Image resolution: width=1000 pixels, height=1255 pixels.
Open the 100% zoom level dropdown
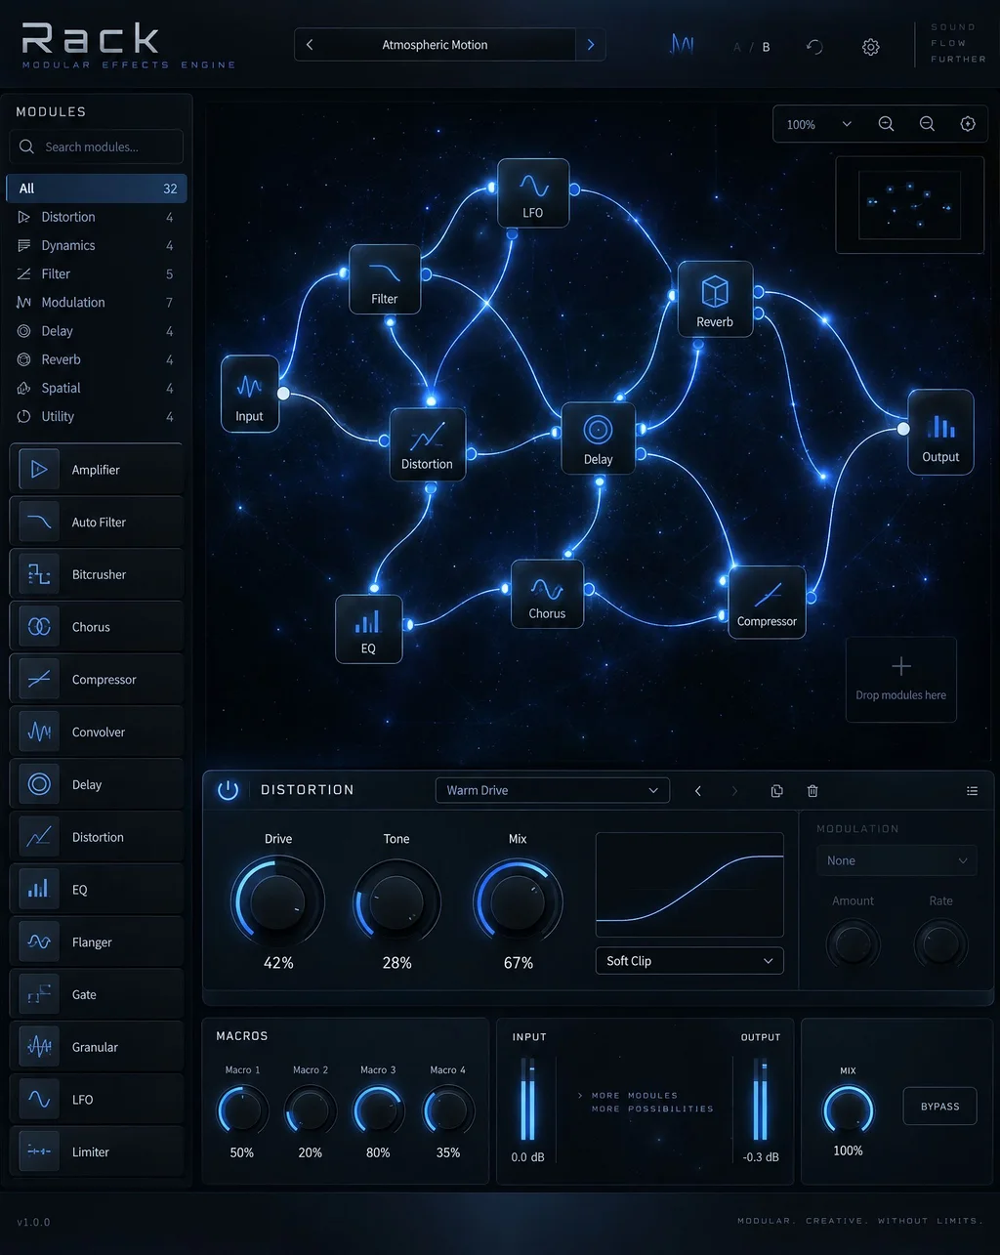(818, 124)
